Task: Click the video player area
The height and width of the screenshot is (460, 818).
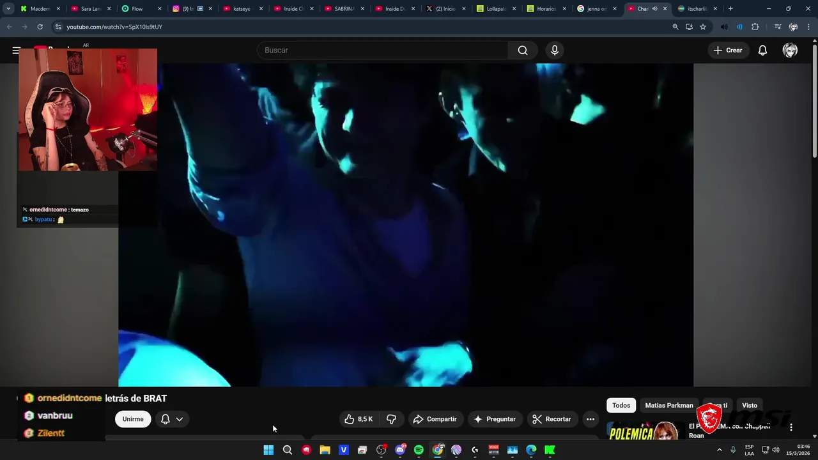Action: click(406, 225)
